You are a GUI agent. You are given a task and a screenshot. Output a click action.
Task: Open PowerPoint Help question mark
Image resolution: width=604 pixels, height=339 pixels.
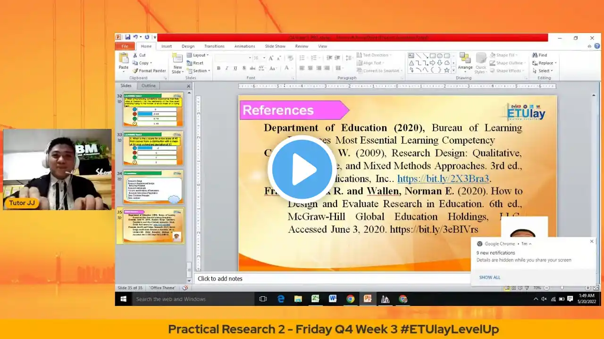[x=596, y=46]
